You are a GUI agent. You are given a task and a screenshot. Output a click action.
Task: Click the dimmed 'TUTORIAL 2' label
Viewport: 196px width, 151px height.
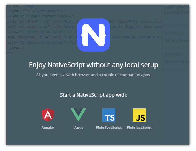coord(173,54)
